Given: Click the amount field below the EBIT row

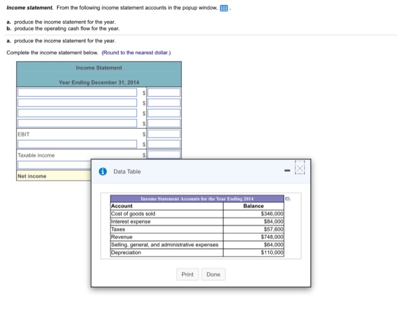Looking at the screenshot, I should 164,144.
